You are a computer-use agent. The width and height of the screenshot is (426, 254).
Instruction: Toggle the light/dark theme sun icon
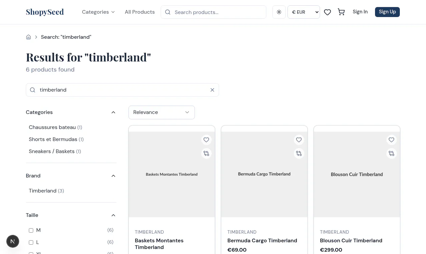tap(279, 12)
